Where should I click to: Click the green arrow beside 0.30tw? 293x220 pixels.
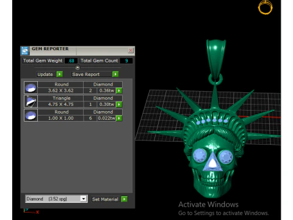click(x=119, y=105)
